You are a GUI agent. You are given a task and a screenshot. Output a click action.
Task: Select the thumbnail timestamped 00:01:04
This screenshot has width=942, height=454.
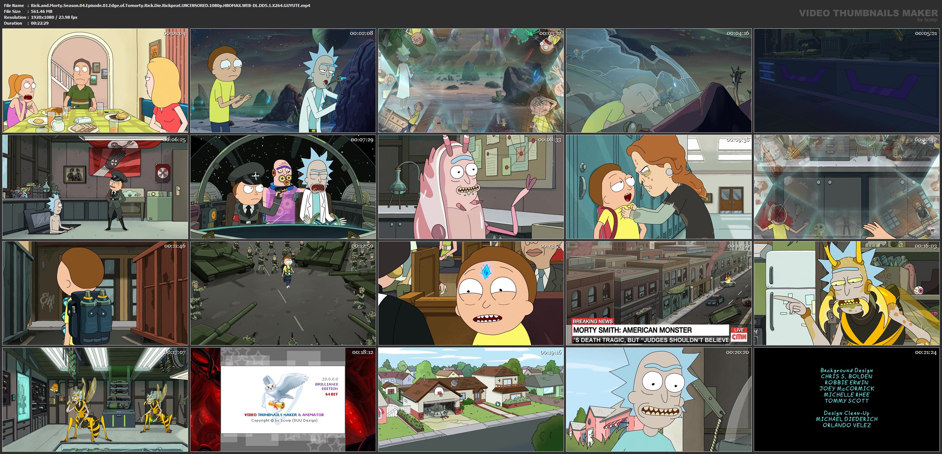click(x=95, y=81)
